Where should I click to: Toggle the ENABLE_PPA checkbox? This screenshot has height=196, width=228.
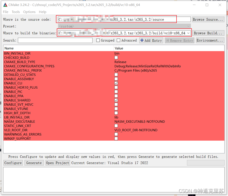tap(116, 96)
